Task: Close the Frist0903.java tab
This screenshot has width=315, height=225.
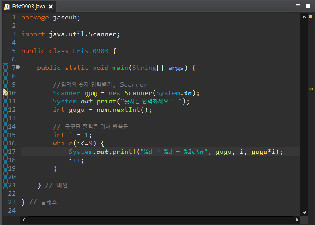Action: (x=51, y=7)
